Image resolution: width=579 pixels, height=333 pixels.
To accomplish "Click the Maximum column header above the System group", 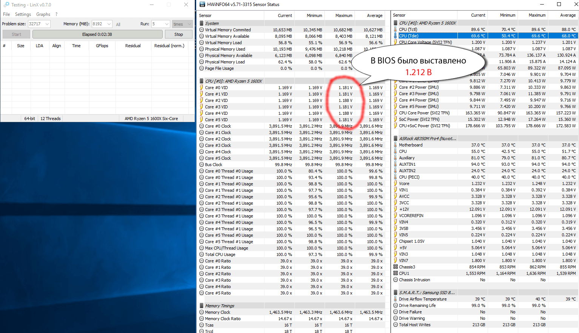I will click(x=344, y=15).
